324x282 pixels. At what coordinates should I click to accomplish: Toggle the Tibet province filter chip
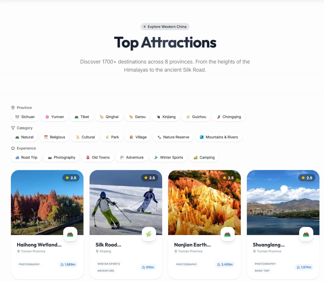[82, 117]
